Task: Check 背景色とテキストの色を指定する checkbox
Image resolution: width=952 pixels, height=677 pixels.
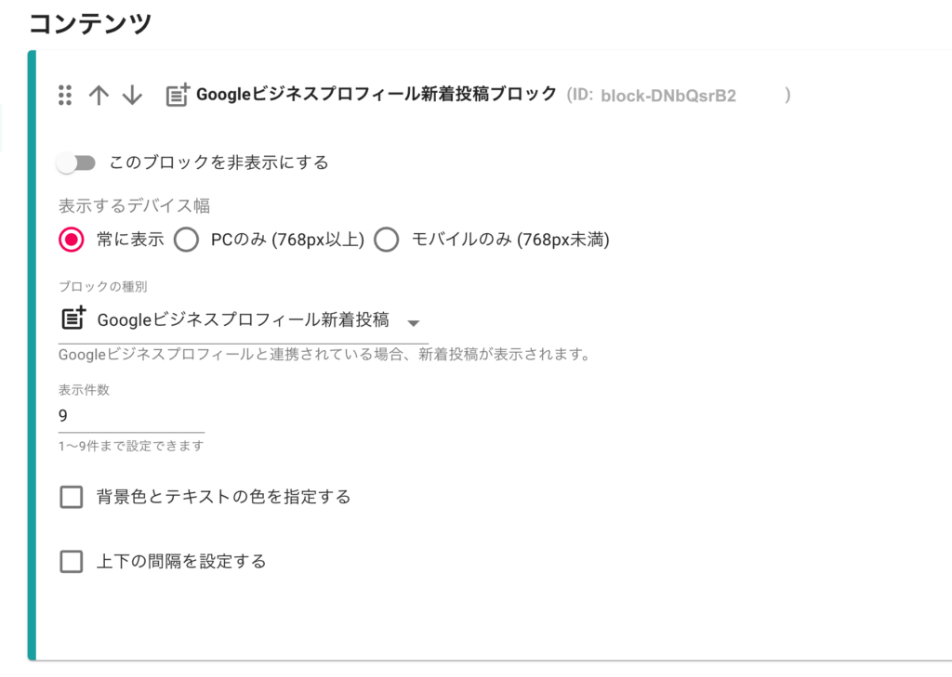Action: pyautogui.click(x=71, y=497)
